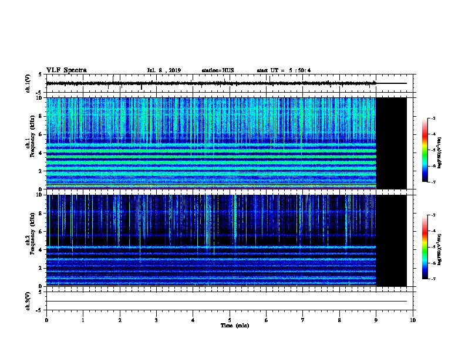Viewport: 465px width, 359px height.
Task: Click the "station=HUS" header label
Action: tap(218, 70)
